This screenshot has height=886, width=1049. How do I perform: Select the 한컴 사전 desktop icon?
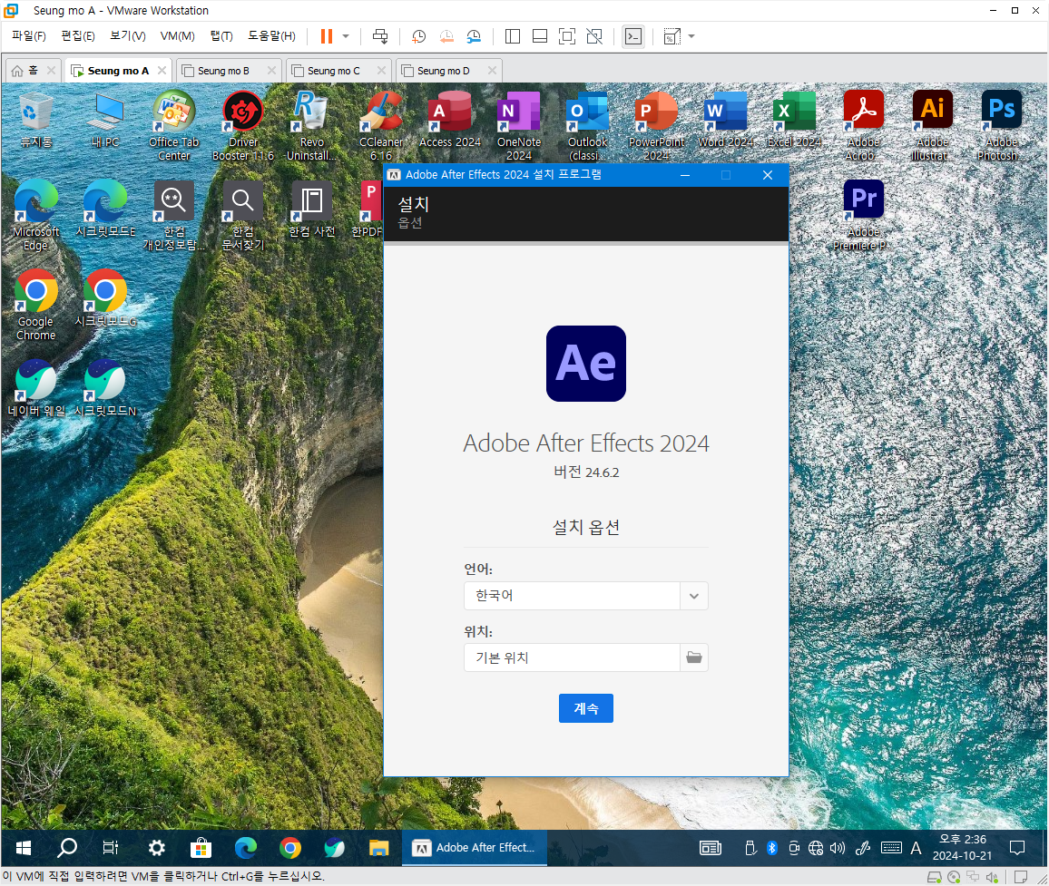coord(312,209)
